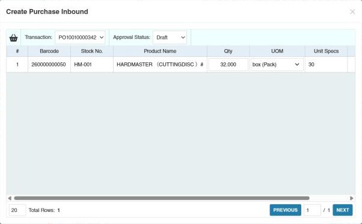This screenshot has height=224, width=362.
Task: Click the Total Rows: 1 label
Action: 44,210
